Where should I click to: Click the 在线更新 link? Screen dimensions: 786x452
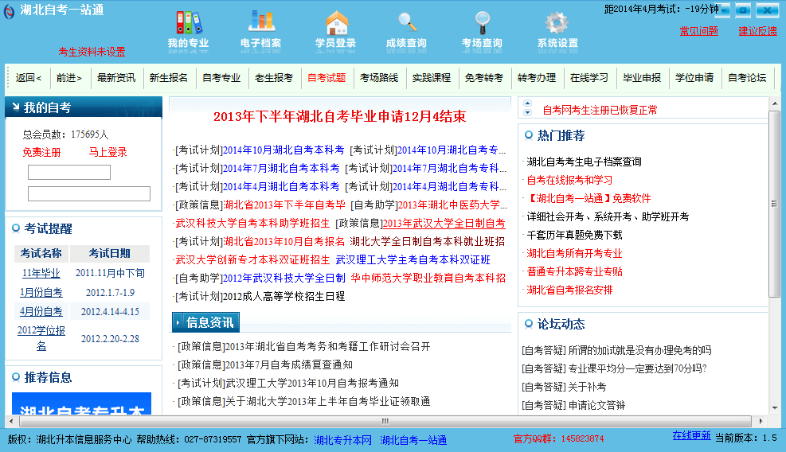coord(692,435)
